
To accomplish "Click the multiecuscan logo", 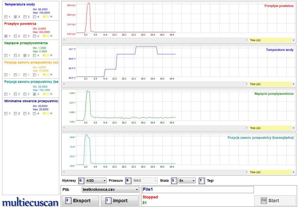I will point(30,201).
